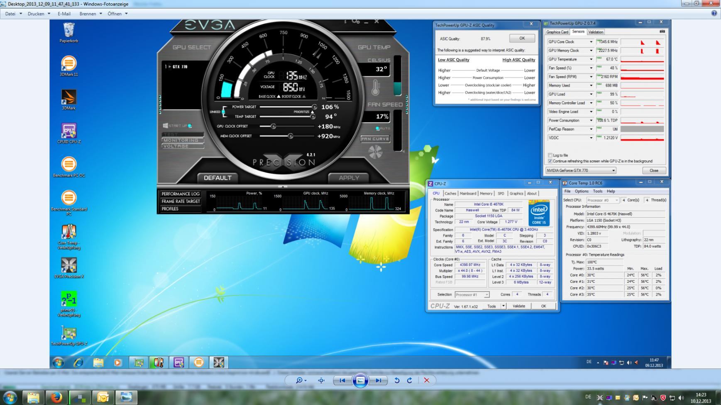Click the TechPowerUp GPU-Z desktop icon
This screenshot has height=405, width=721.
click(x=69, y=336)
